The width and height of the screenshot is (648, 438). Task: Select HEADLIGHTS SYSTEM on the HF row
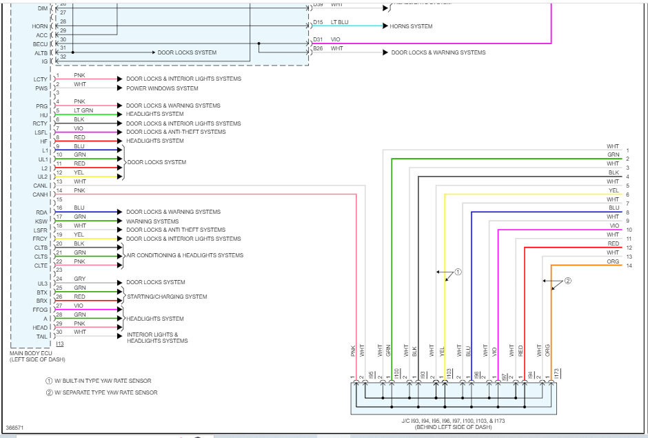coord(155,141)
